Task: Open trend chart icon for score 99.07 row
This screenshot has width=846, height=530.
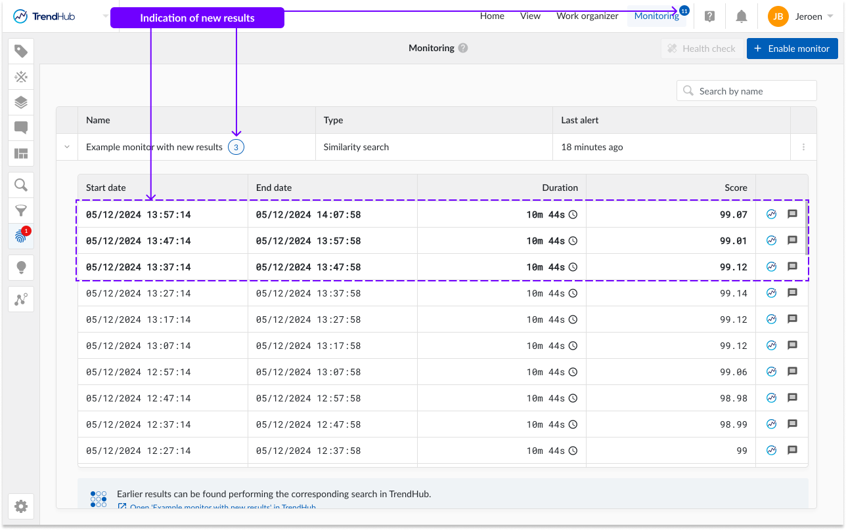Action: click(772, 214)
